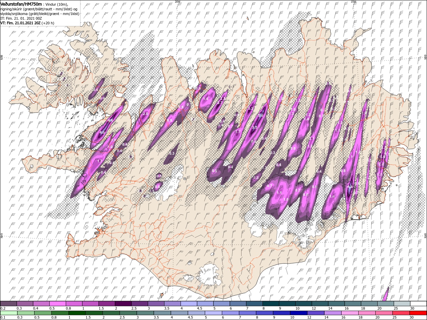Pick the orchid 0.4 snow legend swatch
Viewport: 427px width, 320px height.
coord(41,304)
